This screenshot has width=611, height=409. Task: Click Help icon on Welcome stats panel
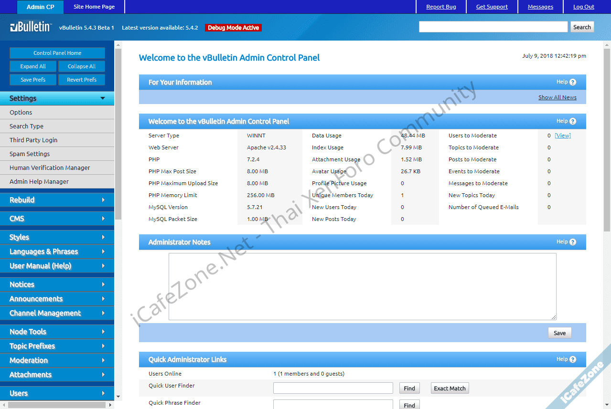573,121
